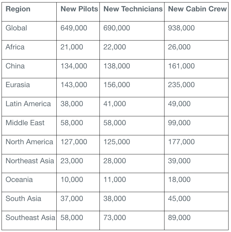
Task: Click the North America cell
Action: (x=29, y=142)
